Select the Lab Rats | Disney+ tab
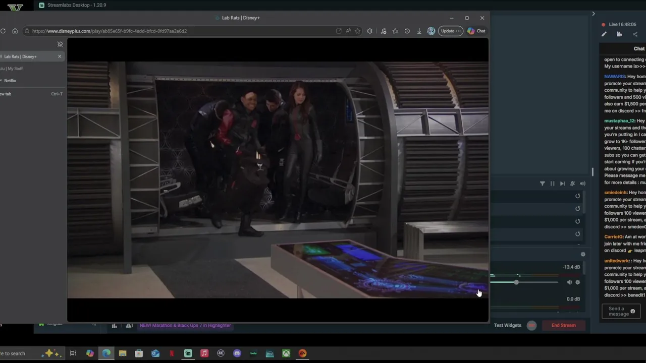Viewport: 646px width, 363px height. coord(31,56)
